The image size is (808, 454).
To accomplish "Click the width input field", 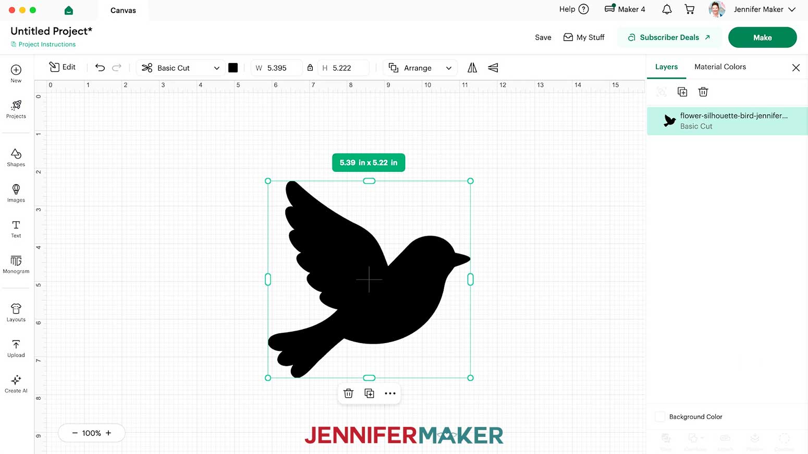I will [277, 68].
